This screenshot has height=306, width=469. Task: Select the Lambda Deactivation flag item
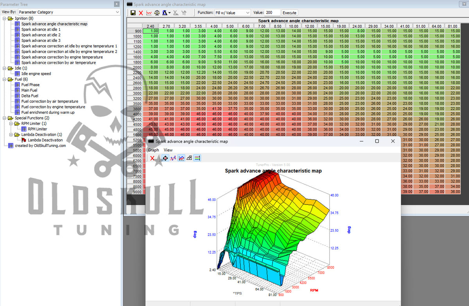[45, 140]
